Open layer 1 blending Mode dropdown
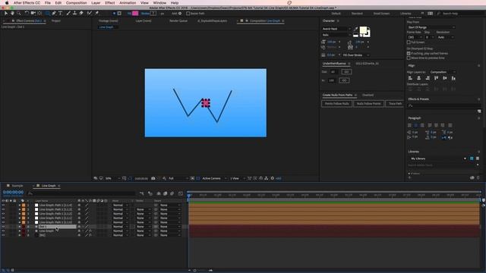The width and height of the screenshot is (486, 273). click(120, 205)
